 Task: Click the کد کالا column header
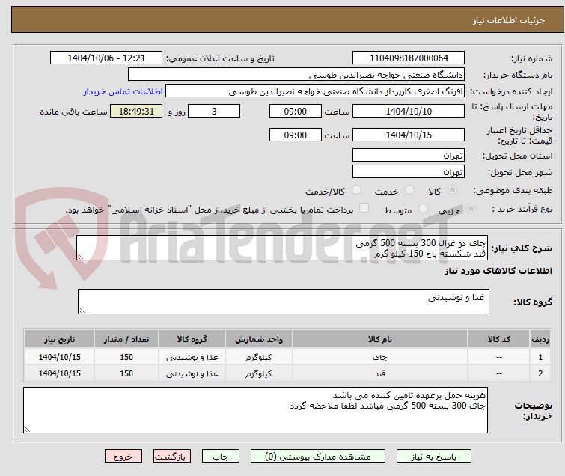pos(498,339)
